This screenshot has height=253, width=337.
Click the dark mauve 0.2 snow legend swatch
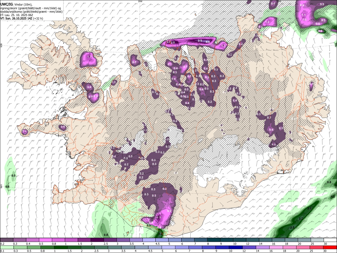coord(7,240)
